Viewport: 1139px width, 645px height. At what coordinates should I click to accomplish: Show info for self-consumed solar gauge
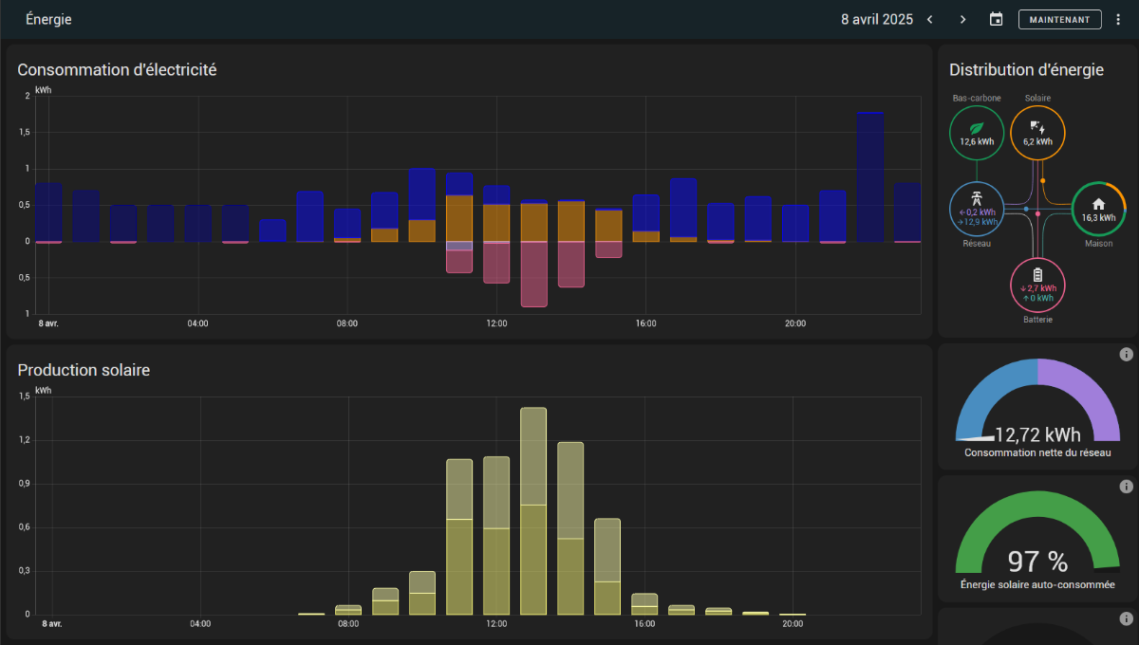coord(1126,487)
